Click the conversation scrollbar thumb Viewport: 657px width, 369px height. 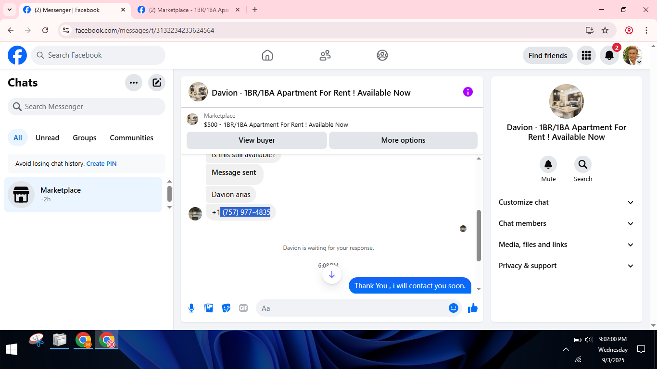pos(479,235)
